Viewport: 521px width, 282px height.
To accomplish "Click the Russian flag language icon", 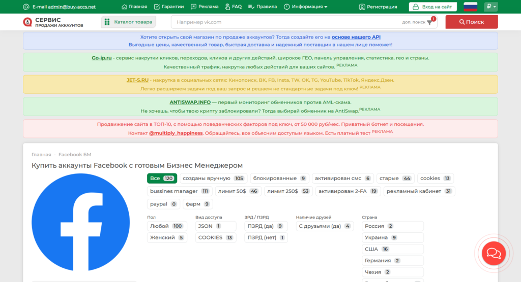I will pos(470,7).
